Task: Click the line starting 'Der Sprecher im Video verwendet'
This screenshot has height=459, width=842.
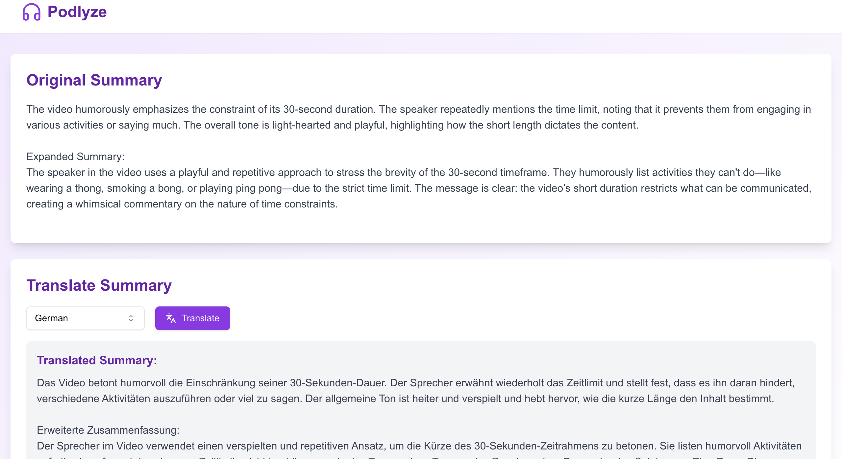Action: [419, 446]
